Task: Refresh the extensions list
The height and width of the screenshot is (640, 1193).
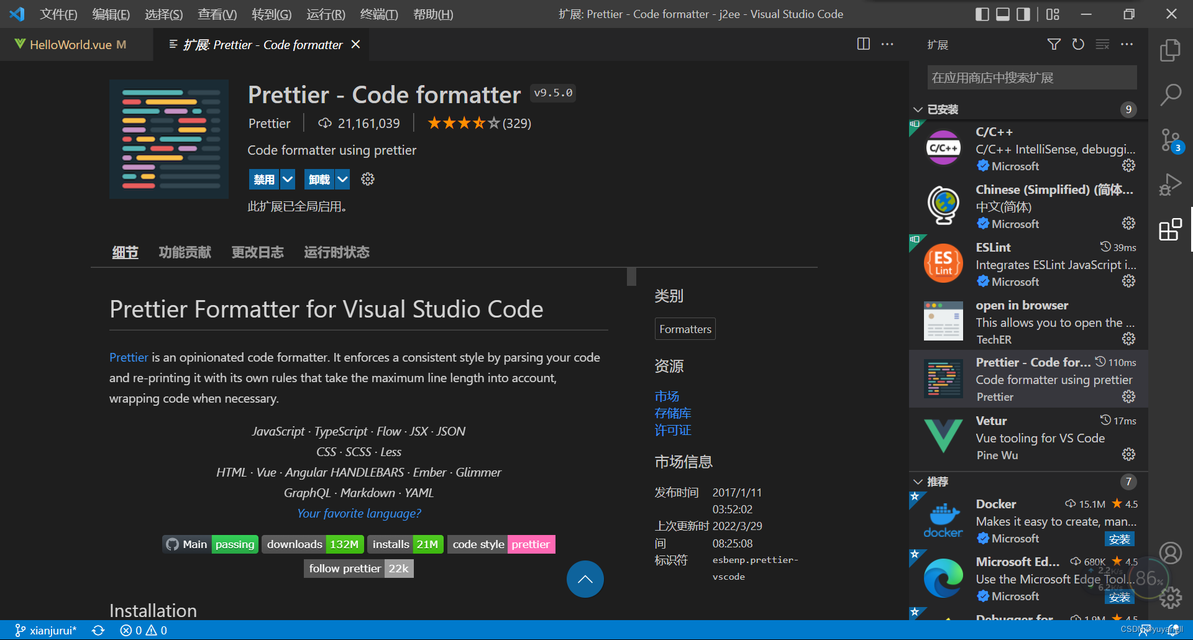Action: click(1079, 44)
